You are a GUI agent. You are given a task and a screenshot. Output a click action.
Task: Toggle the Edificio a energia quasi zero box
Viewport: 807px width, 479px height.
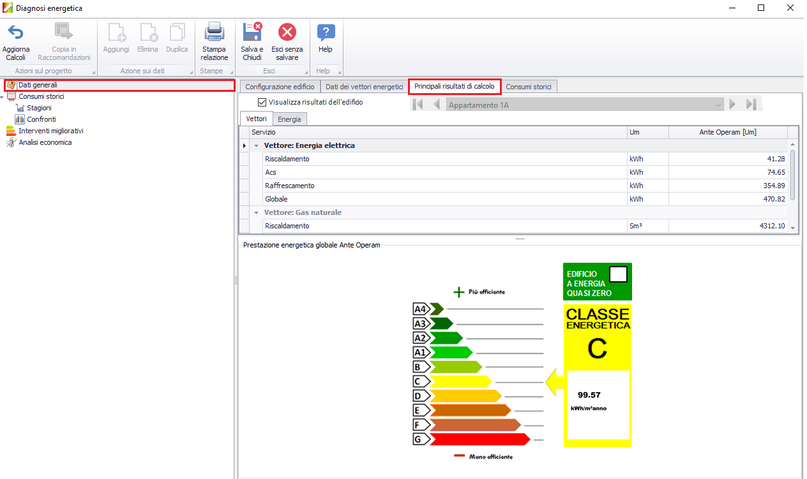[x=619, y=274]
